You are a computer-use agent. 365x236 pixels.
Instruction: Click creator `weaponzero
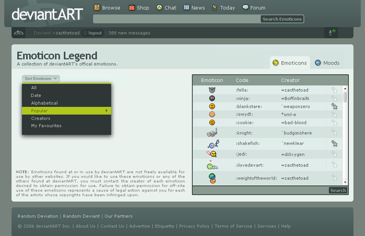pyautogui.click(x=295, y=106)
